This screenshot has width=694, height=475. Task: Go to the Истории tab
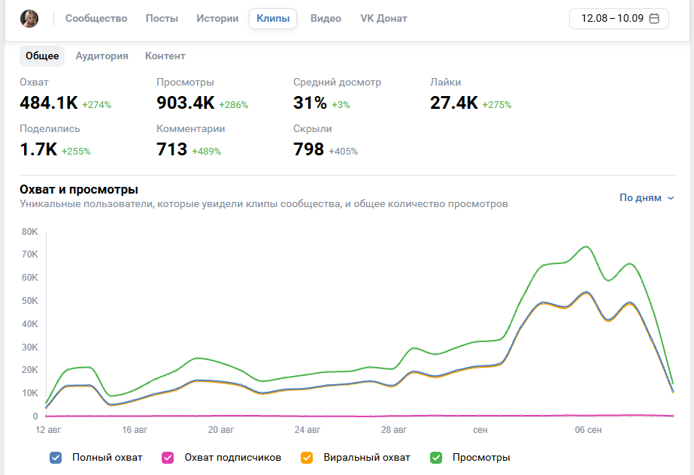pos(217,19)
